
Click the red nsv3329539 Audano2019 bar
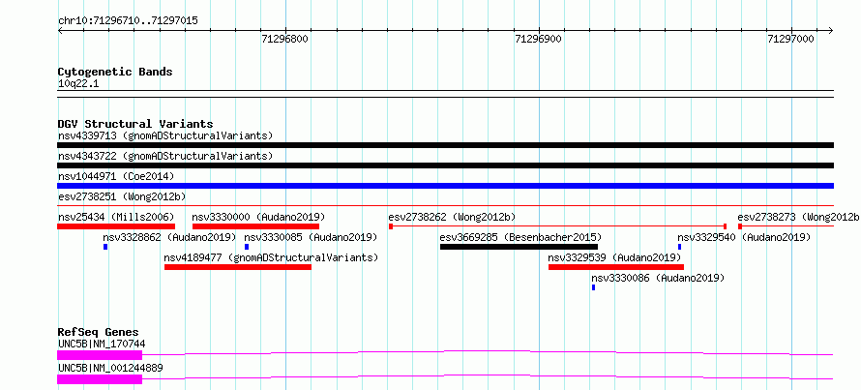[x=616, y=267]
